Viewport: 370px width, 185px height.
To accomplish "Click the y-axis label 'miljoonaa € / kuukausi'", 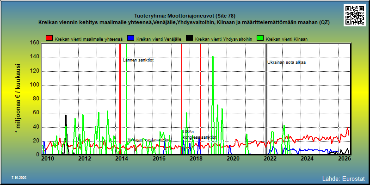I will (x=18, y=99).
